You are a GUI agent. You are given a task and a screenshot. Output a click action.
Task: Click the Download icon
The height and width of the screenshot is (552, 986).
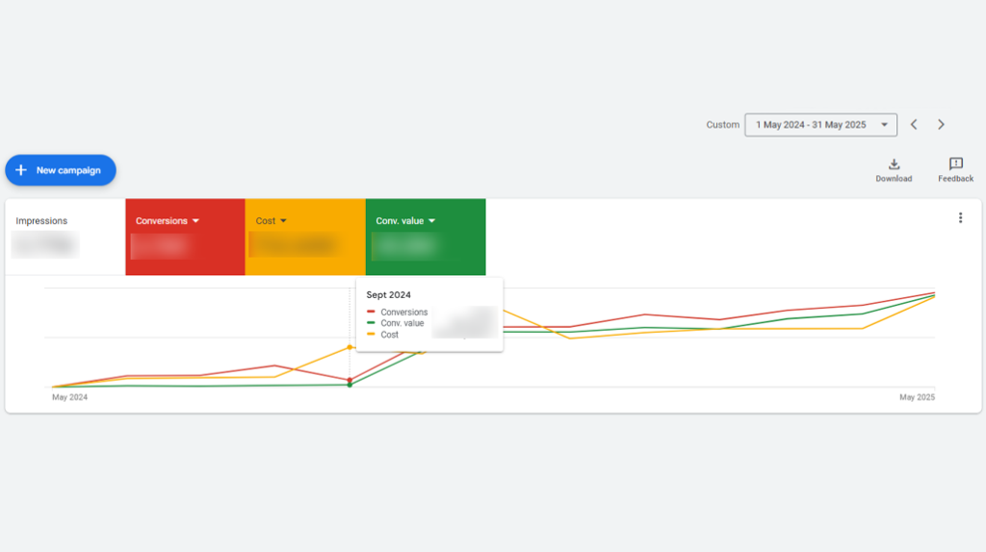893,164
